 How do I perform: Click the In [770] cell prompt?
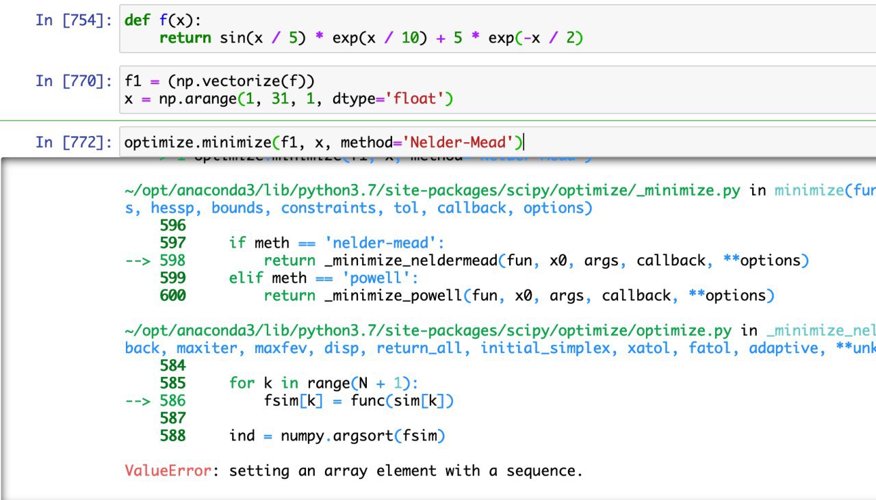(74, 81)
